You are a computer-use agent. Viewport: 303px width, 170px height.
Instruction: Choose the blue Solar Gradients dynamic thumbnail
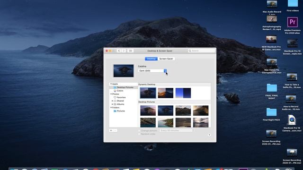(183, 93)
